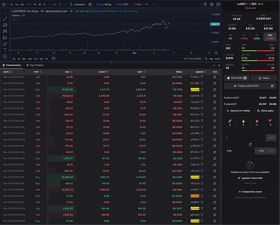
Task: Click Embed this chart
Action: 250,192
